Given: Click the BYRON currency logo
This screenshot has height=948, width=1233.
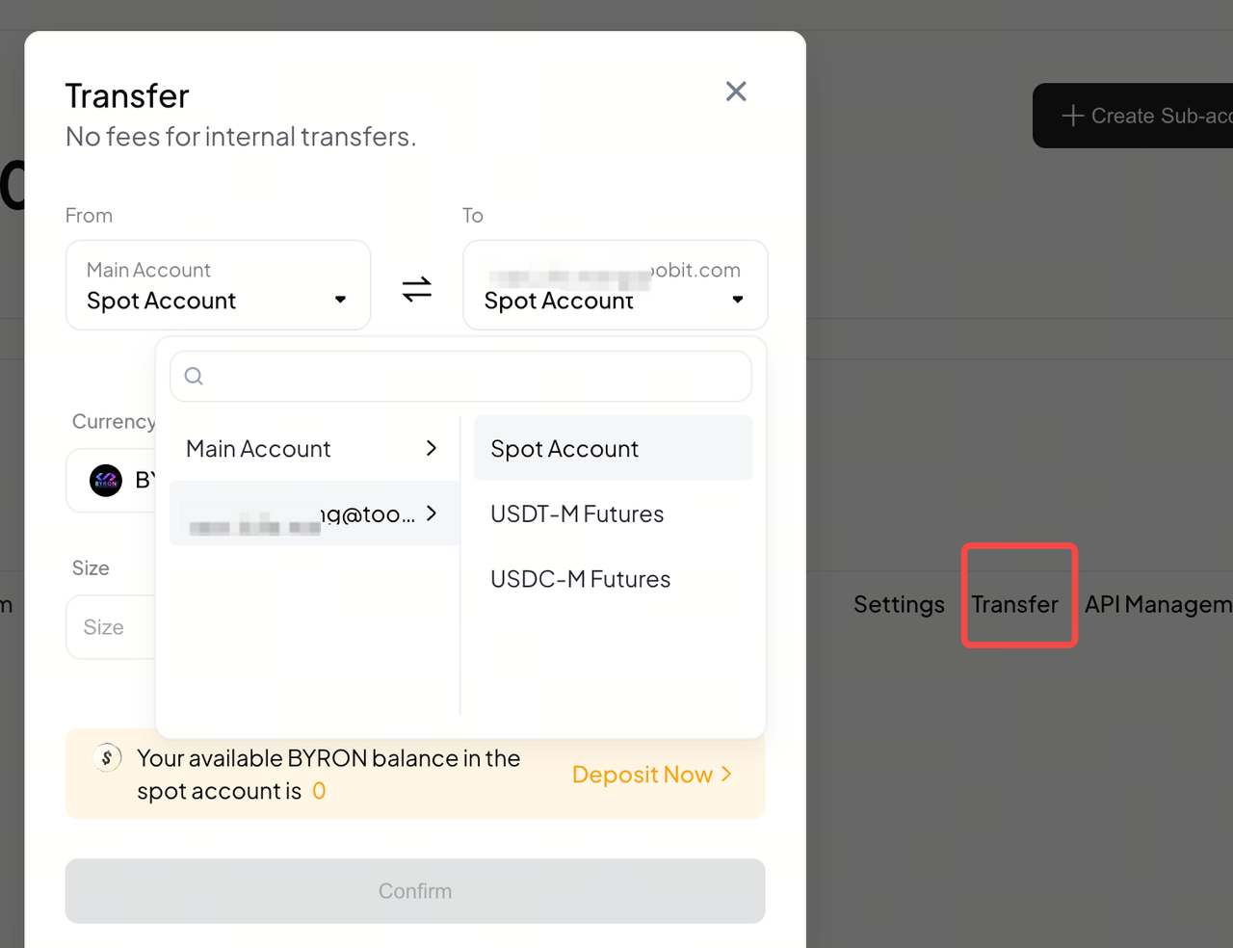Looking at the screenshot, I should pos(106,480).
